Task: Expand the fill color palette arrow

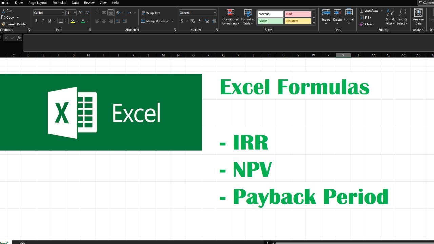Action: [x=77, y=21]
